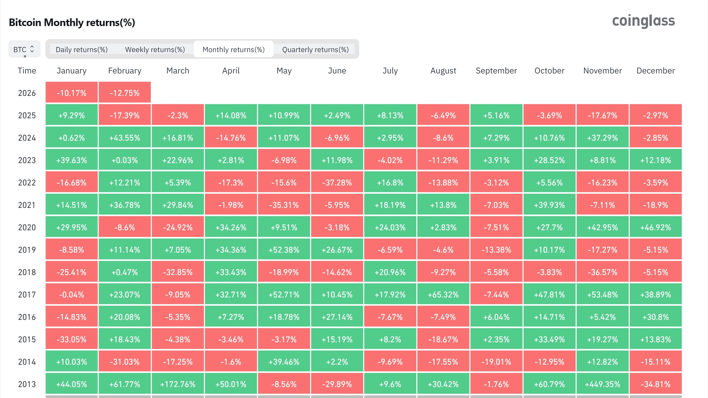Select the Monthly returns(%) tab
Image resolution: width=708 pixels, height=398 pixels.
(233, 49)
